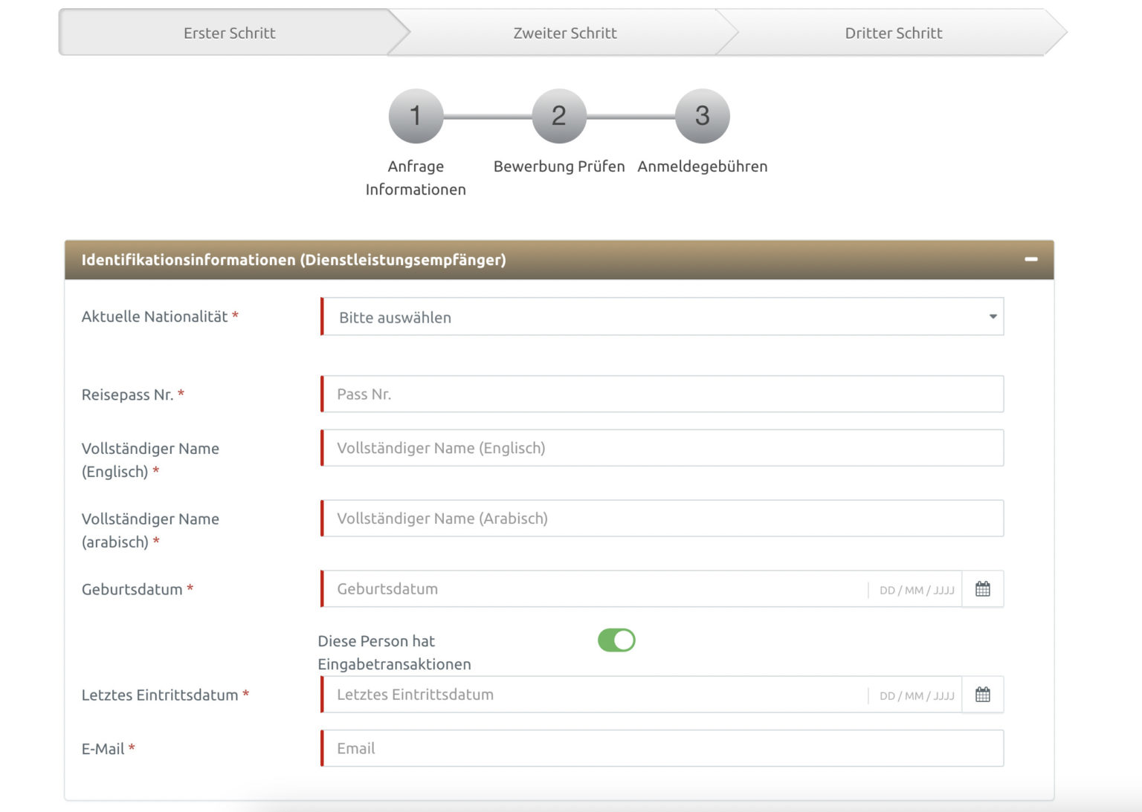Focus the Vollständiger Name (Englisch) field
Viewport: 1142px width, 812px height.
[x=662, y=448]
